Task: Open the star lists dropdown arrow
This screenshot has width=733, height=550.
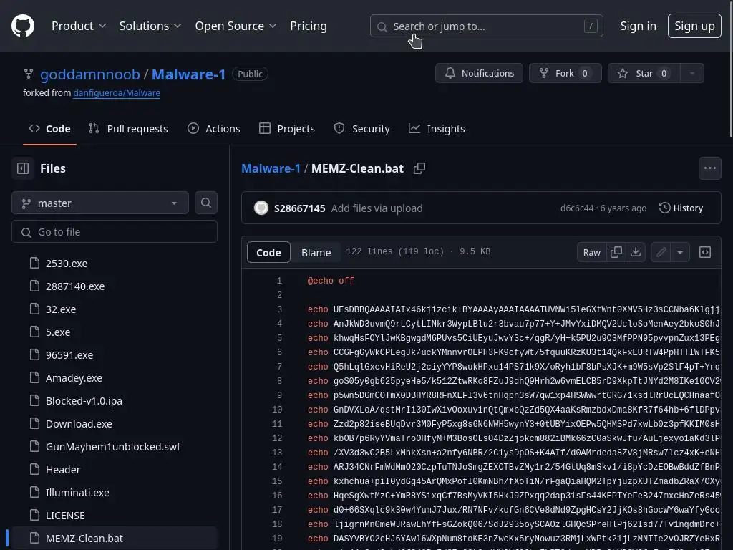Action: tap(692, 74)
